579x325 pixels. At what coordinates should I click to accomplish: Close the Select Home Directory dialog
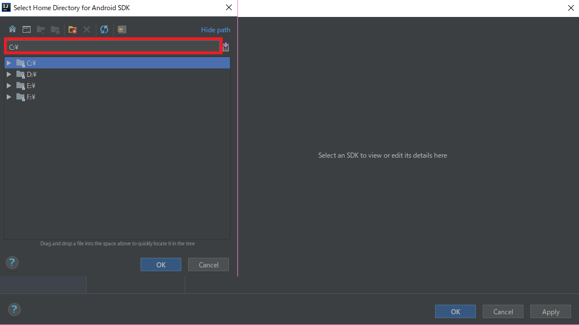click(229, 7)
